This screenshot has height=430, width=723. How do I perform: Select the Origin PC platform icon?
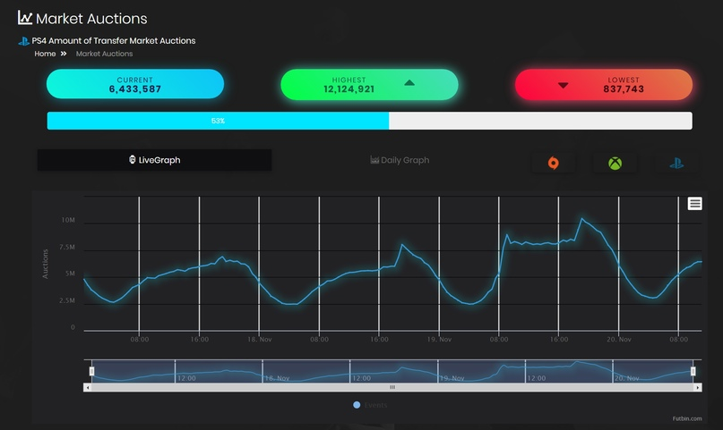554,163
